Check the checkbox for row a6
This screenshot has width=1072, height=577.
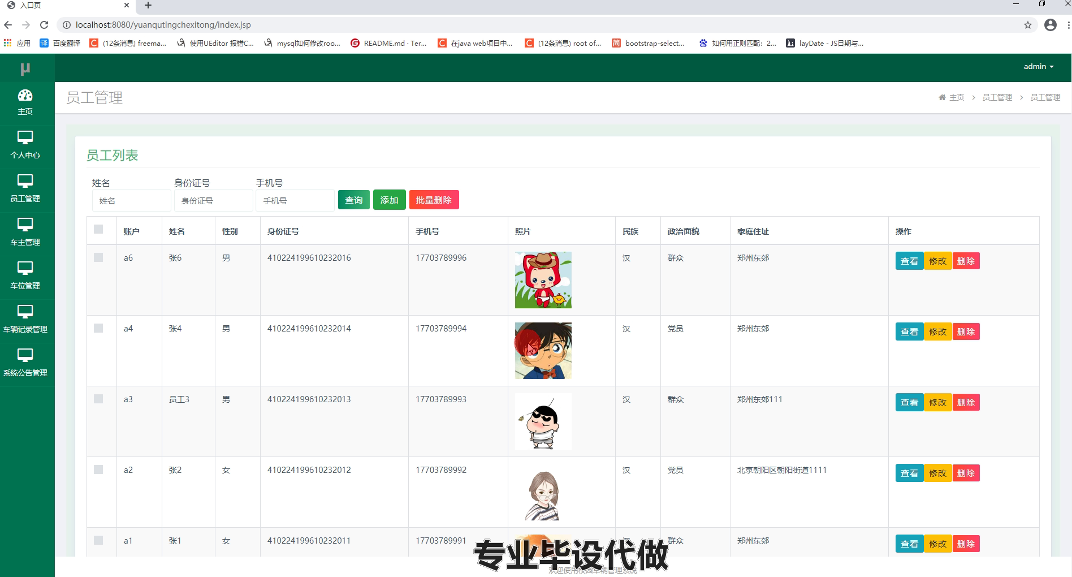pyautogui.click(x=98, y=257)
